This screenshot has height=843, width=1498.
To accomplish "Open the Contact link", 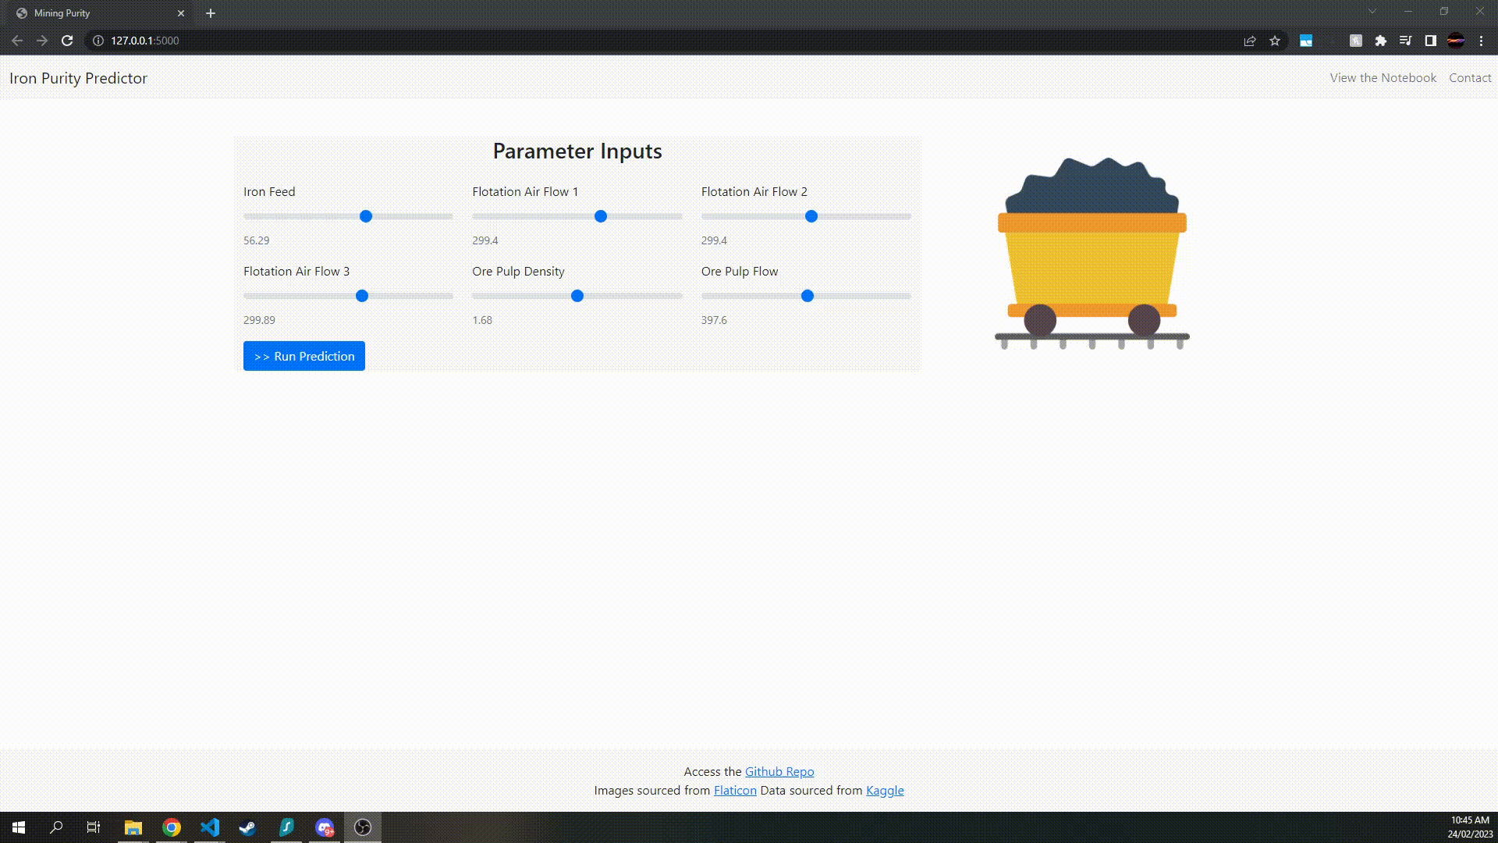I will (1470, 78).
